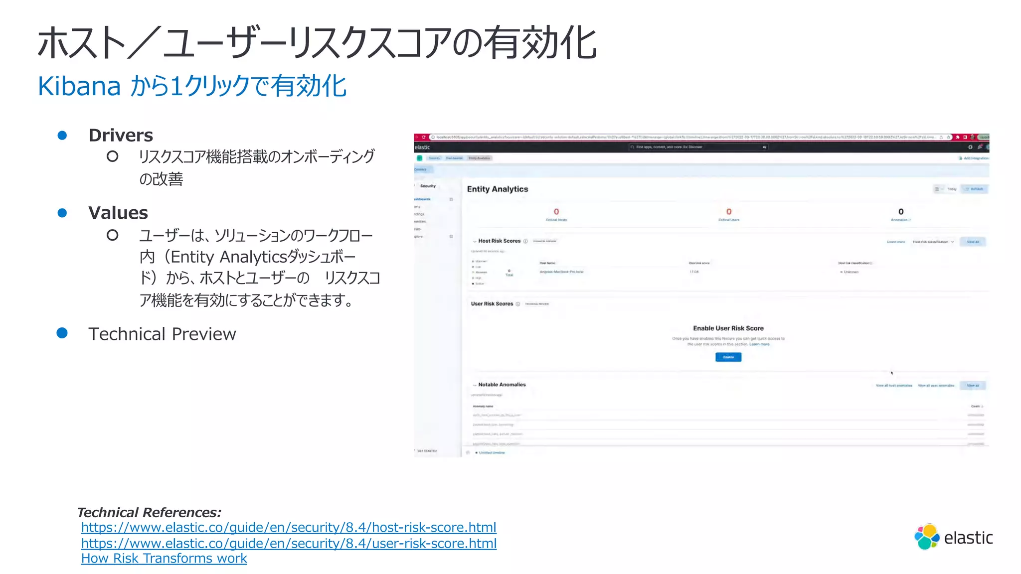
Task: Click the Anomalies link under zero count
Action: [901, 220]
